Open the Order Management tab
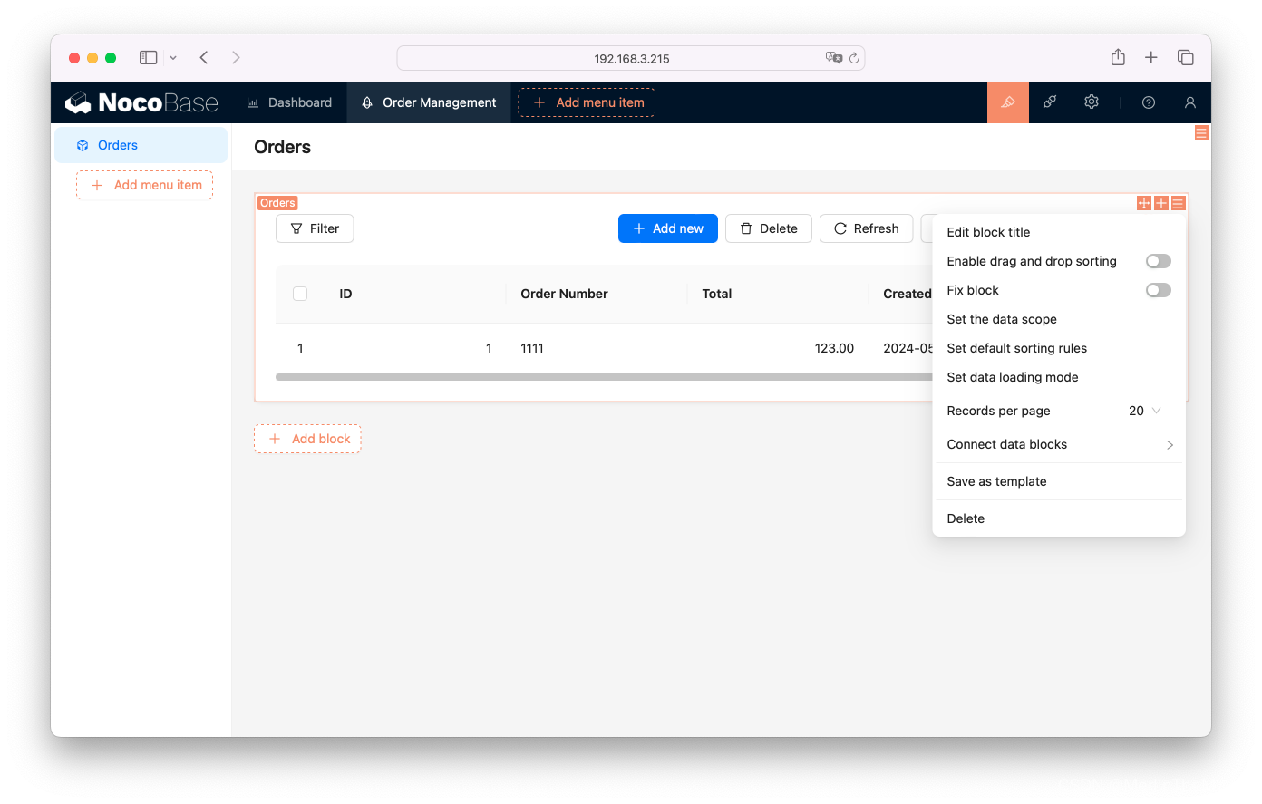The width and height of the screenshot is (1262, 804). click(429, 102)
